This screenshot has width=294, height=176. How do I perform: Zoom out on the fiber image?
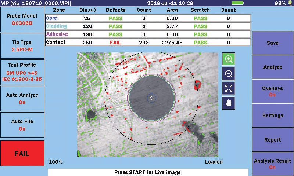228,74
